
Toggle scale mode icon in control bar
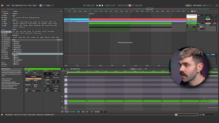coord(40,5)
